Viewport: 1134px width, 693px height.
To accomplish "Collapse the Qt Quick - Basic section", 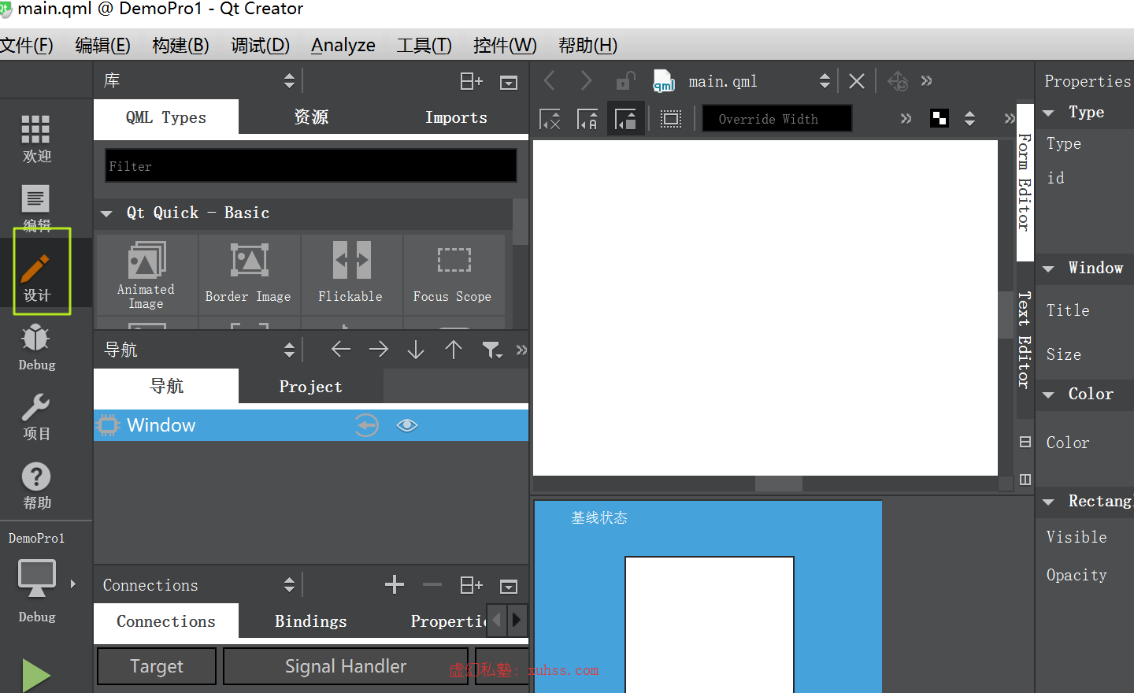I will [x=106, y=213].
